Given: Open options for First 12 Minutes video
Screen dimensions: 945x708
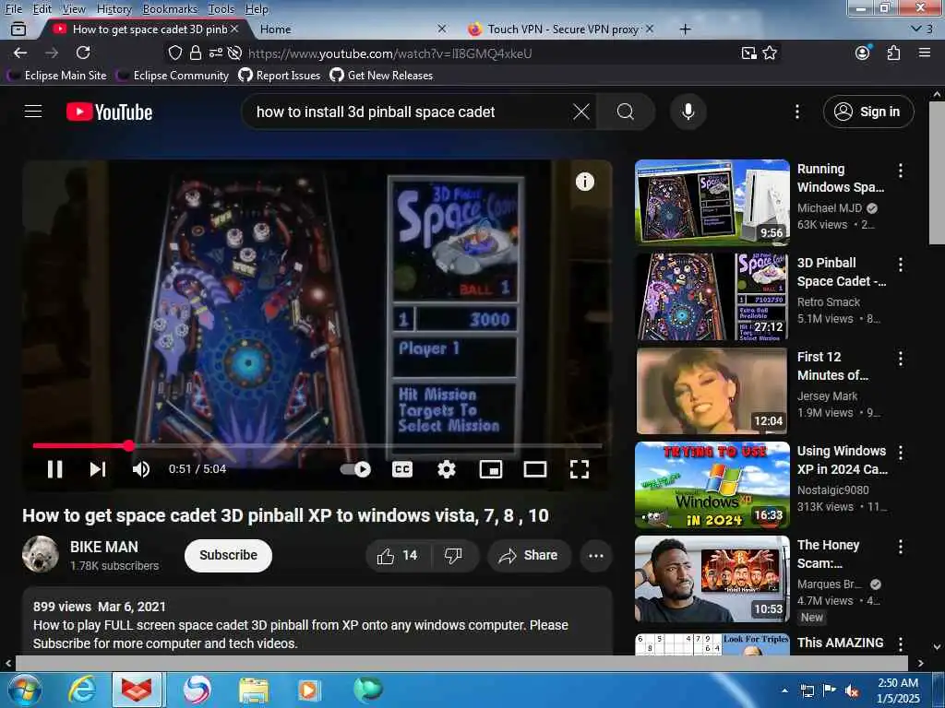Looking at the screenshot, I should pos(901,359).
